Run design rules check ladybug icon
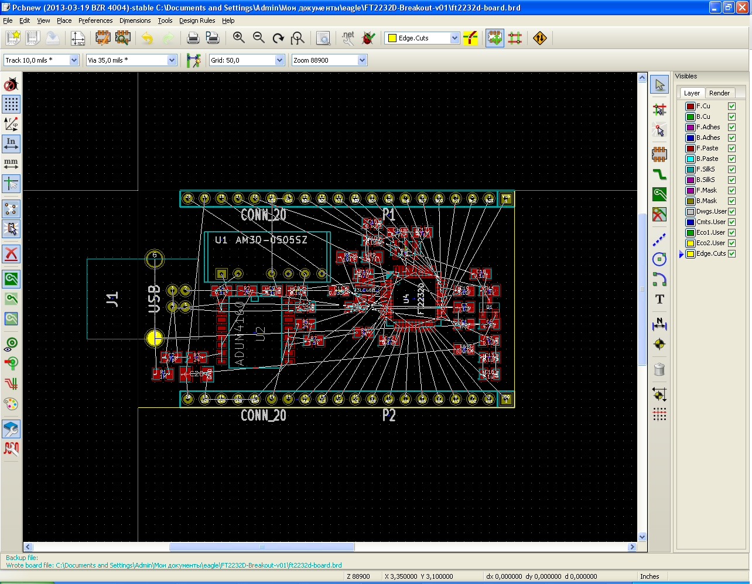Screen dimensions: 752x584 [368, 38]
